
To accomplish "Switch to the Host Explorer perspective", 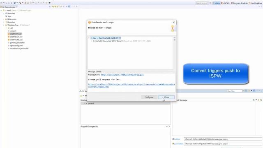I will pos(256,3).
